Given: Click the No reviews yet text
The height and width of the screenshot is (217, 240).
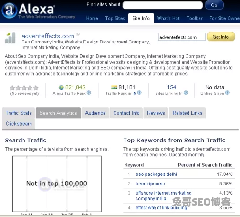Looking at the screenshot, I should click(x=24, y=93).
